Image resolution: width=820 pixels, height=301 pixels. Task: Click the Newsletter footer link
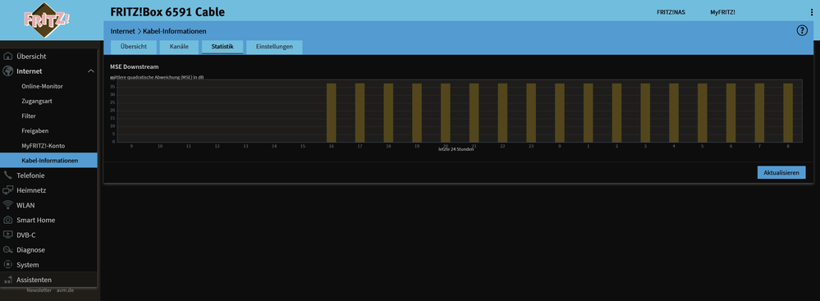pos(39,290)
